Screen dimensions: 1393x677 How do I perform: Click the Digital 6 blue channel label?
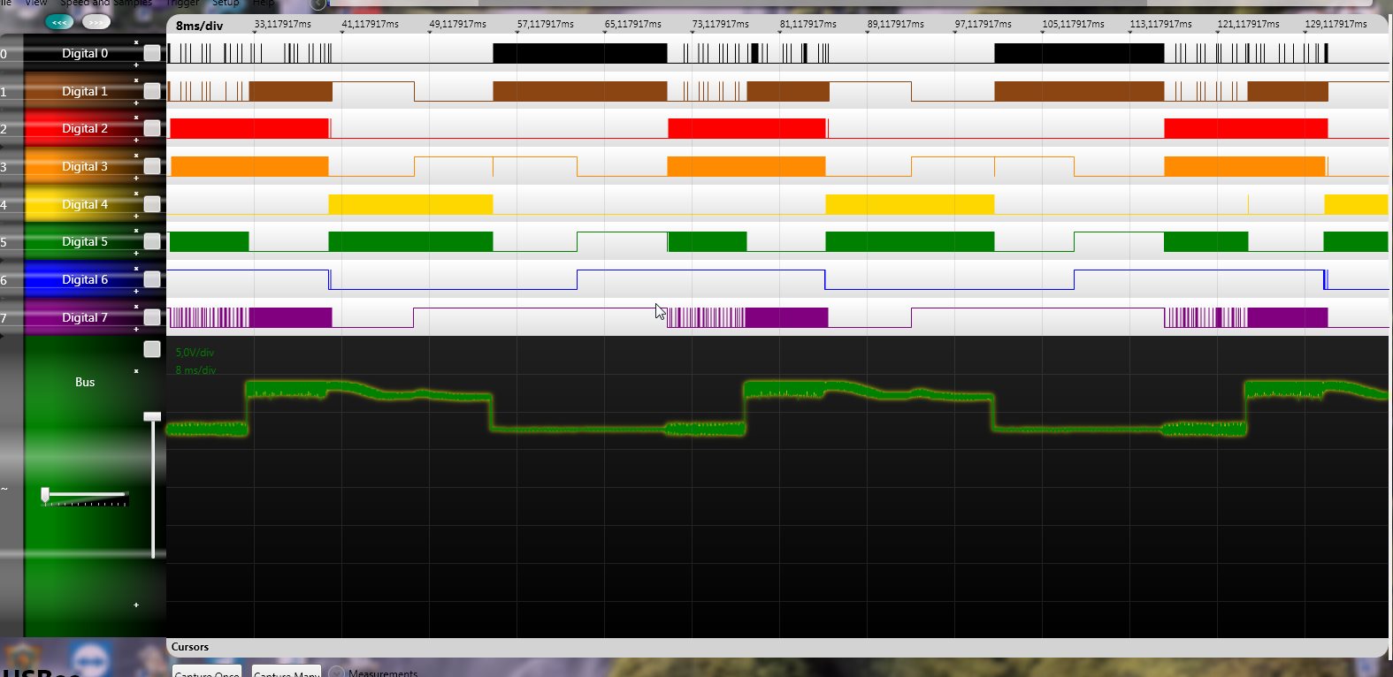coord(85,279)
